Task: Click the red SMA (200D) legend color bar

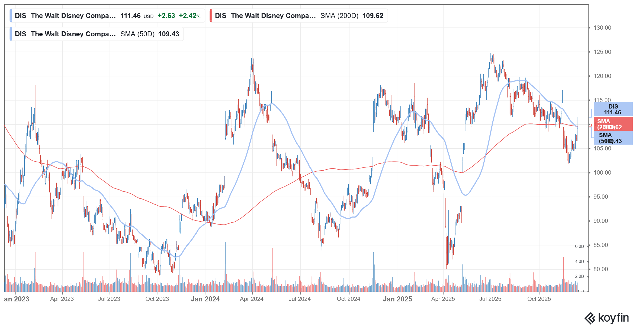Action: coord(211,16)
